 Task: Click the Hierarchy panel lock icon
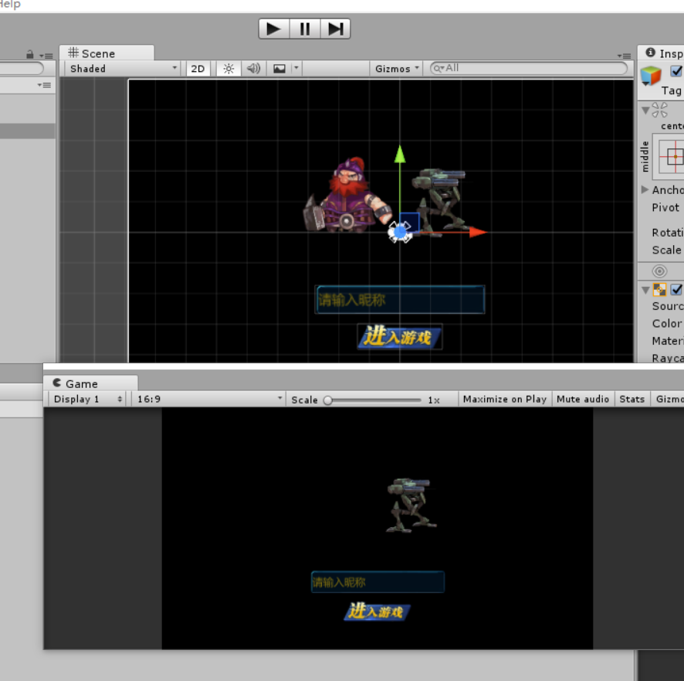(29, 55)
